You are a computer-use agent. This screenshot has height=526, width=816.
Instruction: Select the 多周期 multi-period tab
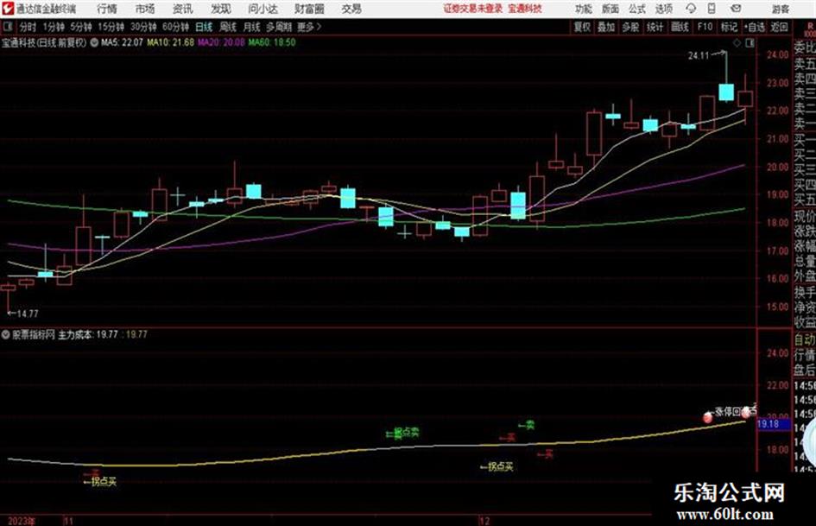point(279,27)
